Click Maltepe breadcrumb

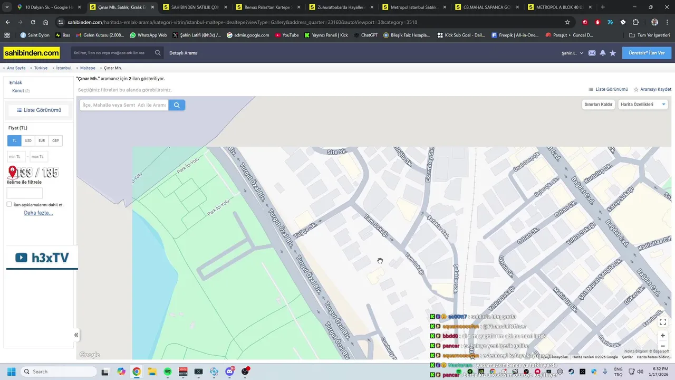[x=88, y=68]
